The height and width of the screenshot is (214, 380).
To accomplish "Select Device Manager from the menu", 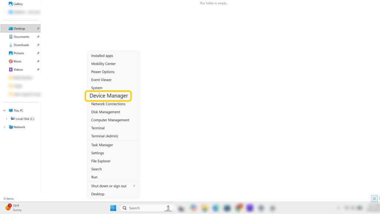I will pyautogui.click(x=108, y=96).
